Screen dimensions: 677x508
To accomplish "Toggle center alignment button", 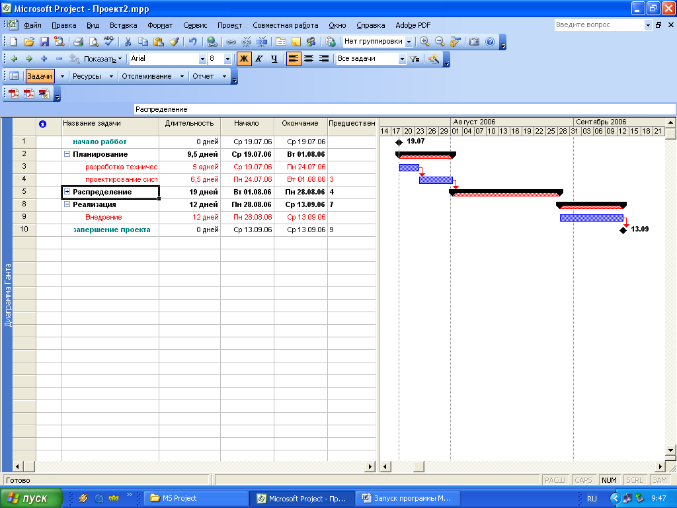I will pyautogui.click(x=308, y=59).
